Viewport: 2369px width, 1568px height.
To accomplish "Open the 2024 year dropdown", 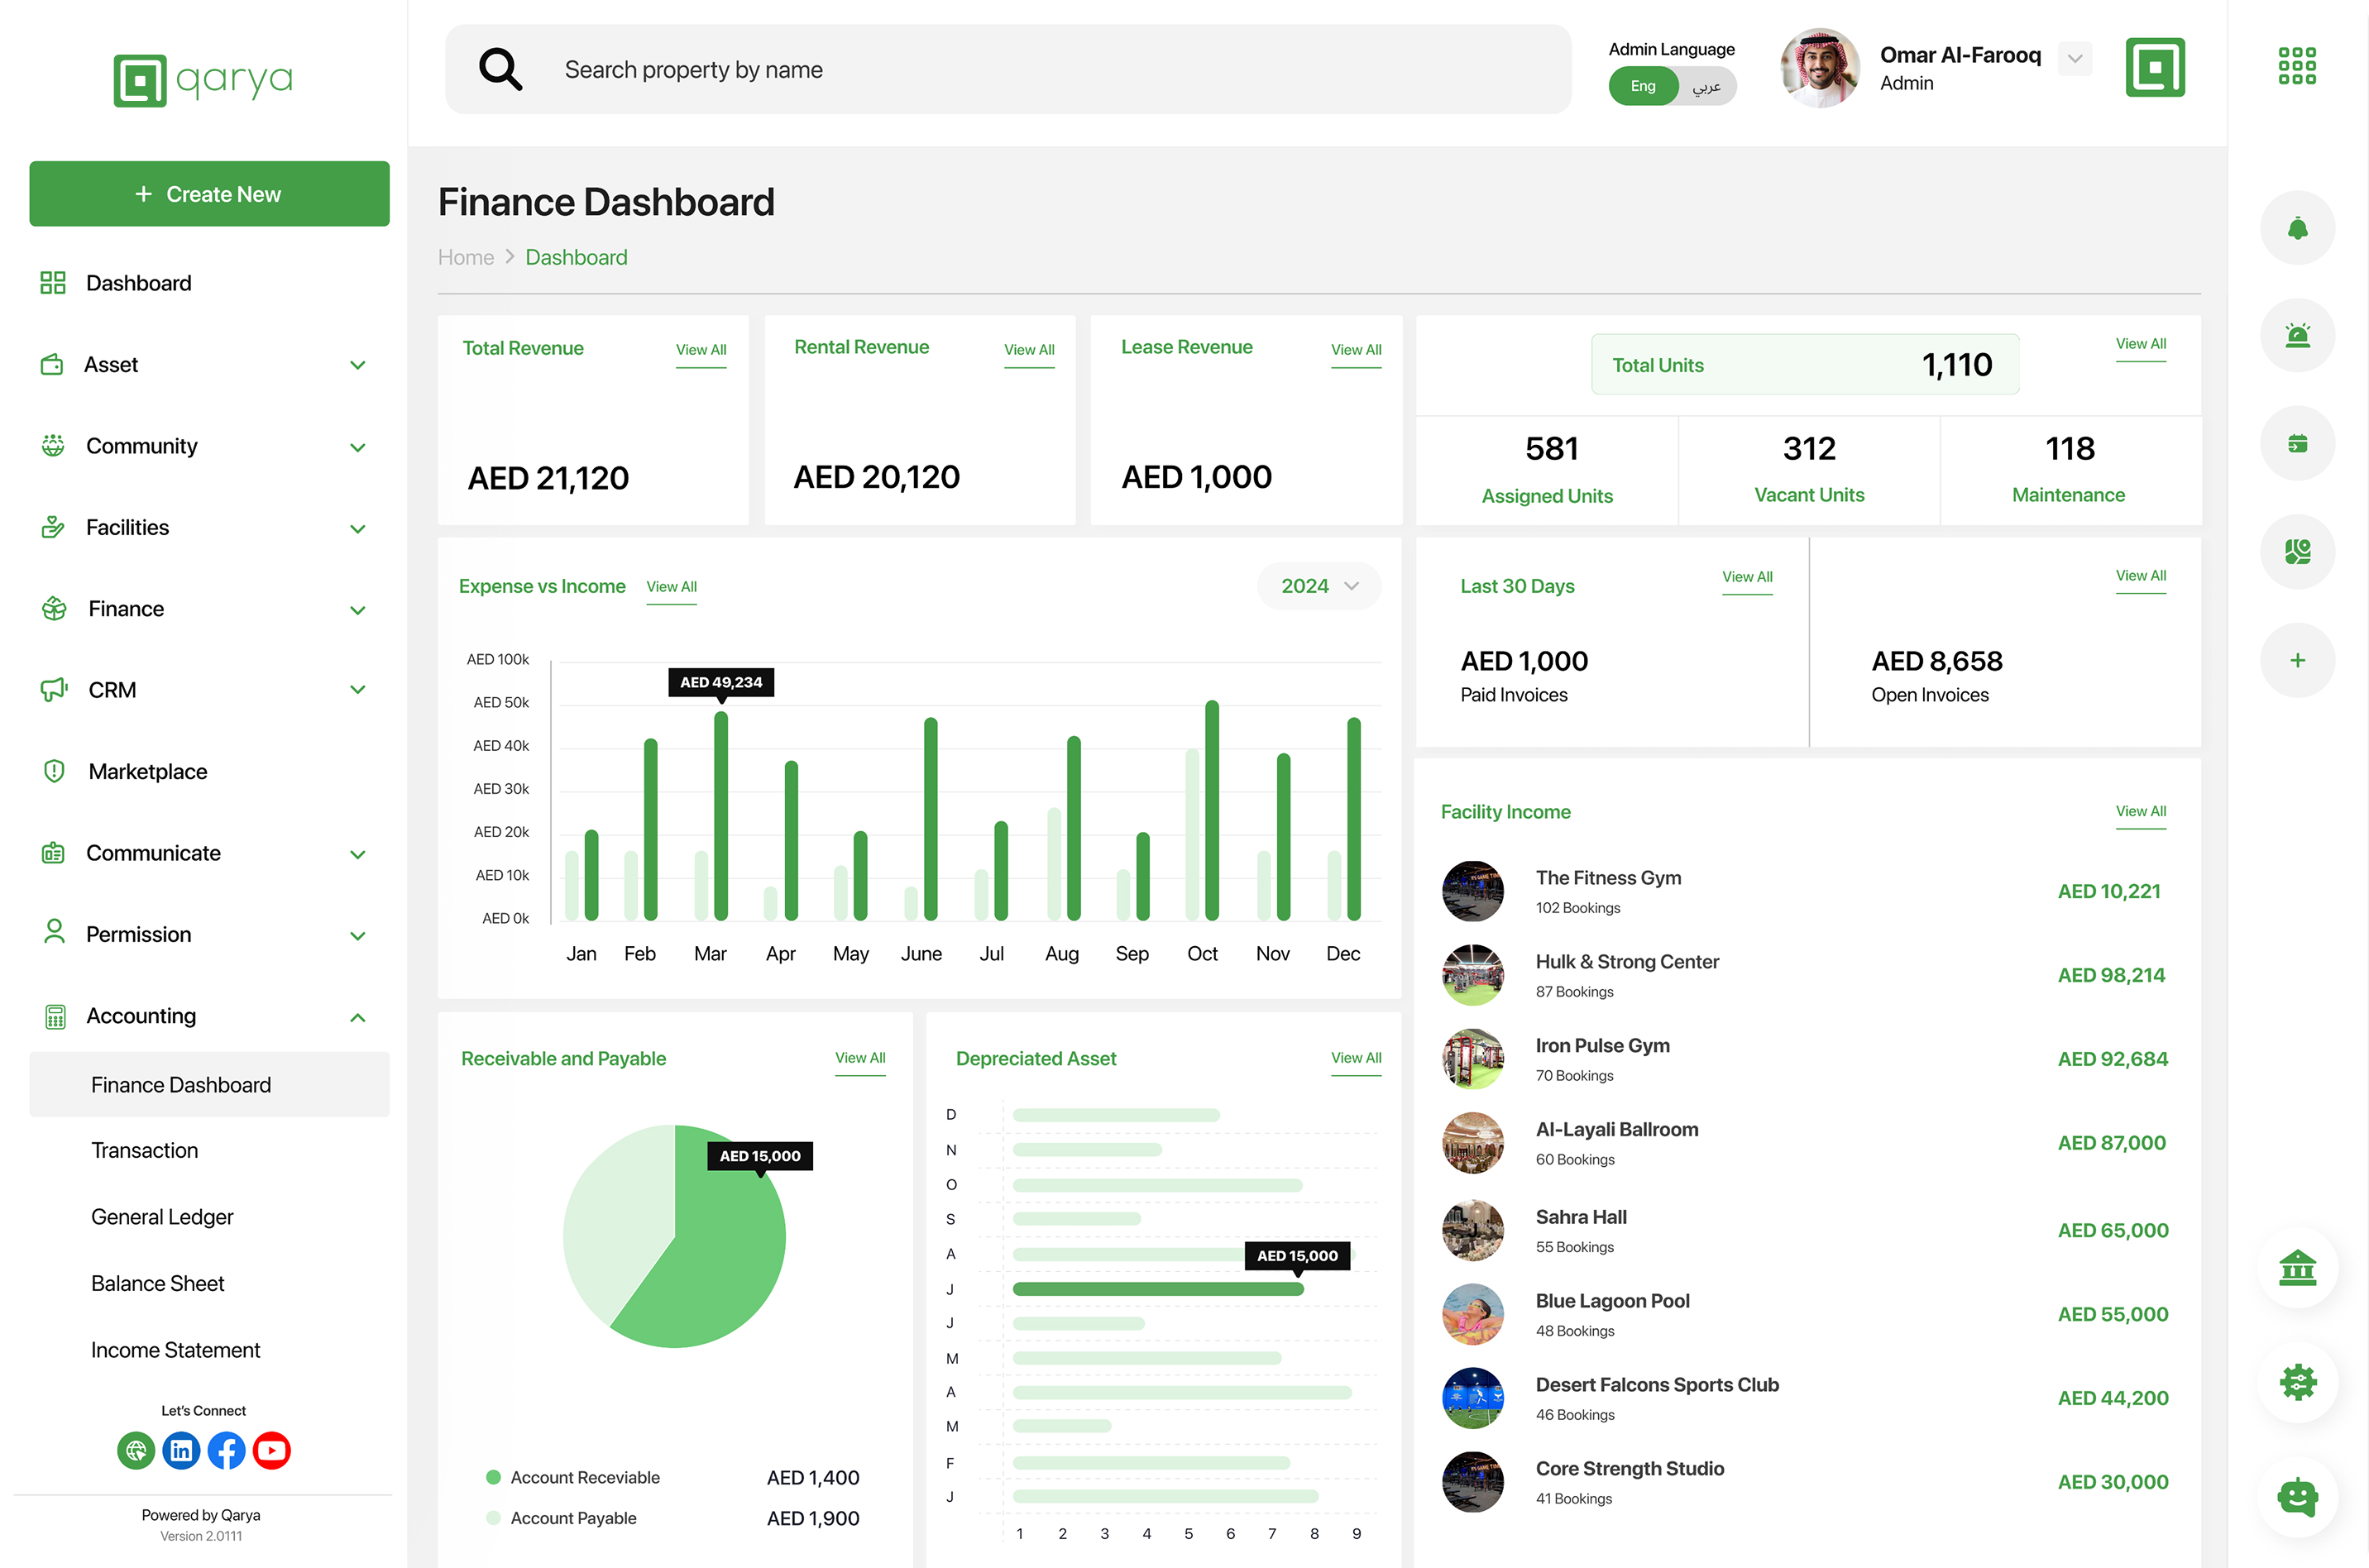I will click(x=1318, y=586).
